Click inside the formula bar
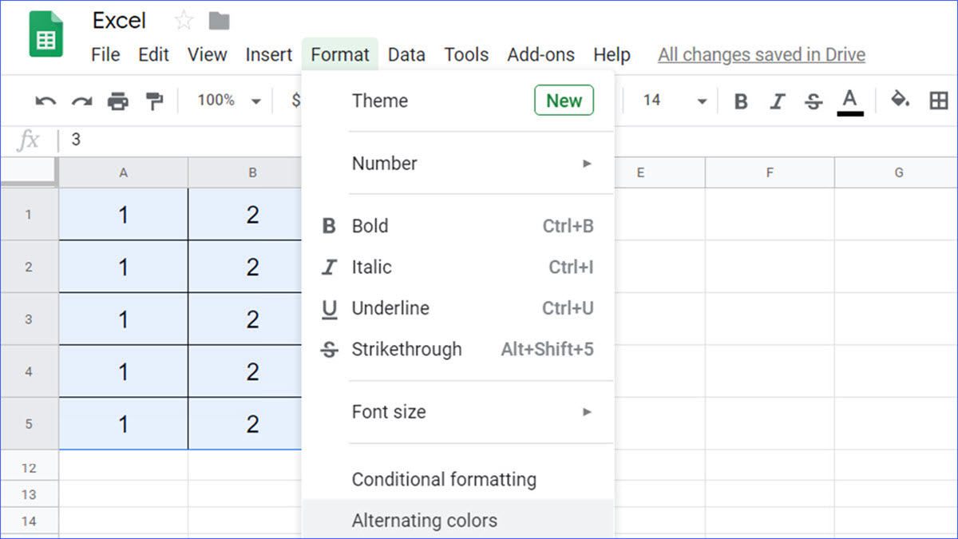 (x=160, y=139)
